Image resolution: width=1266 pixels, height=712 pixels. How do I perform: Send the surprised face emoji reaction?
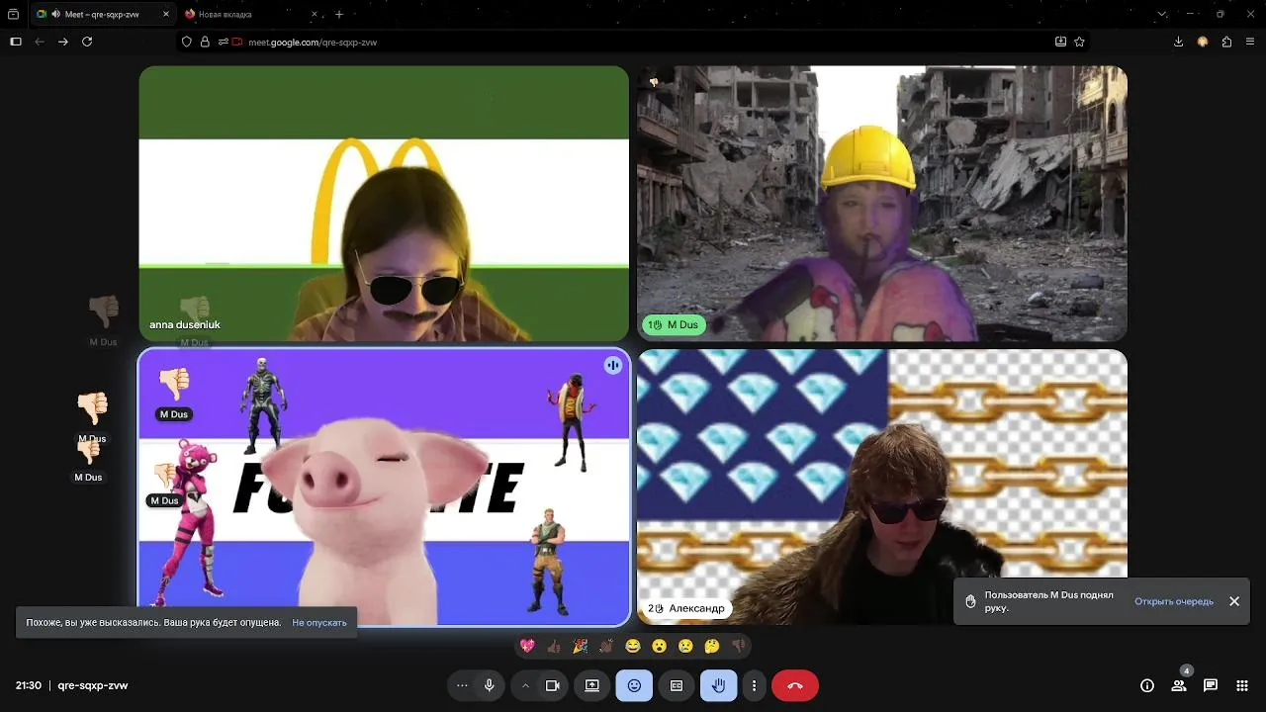tap(659, 646)
